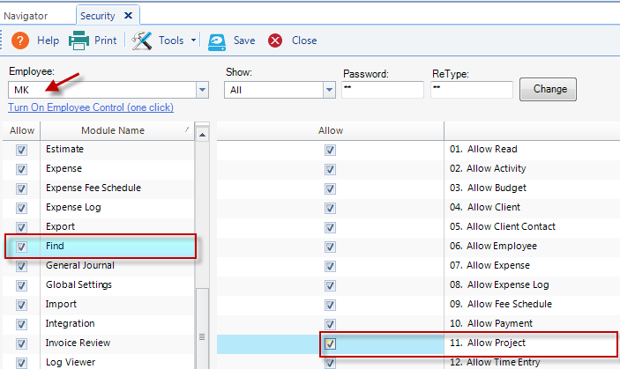Screen dimensions: 620x369
Task: Select the 06. Allow Employee permission text
Action: point(493,246)
